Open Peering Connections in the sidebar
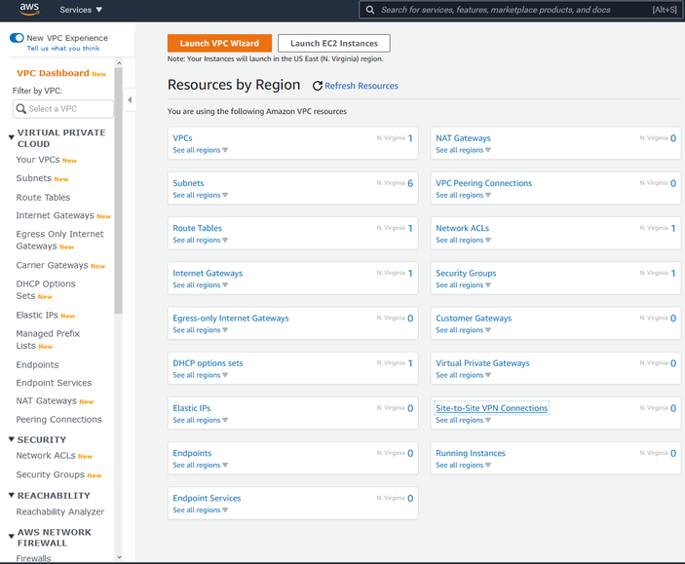Image resolution: width=685 pixels, height=564 pixels. click(58, 420)
